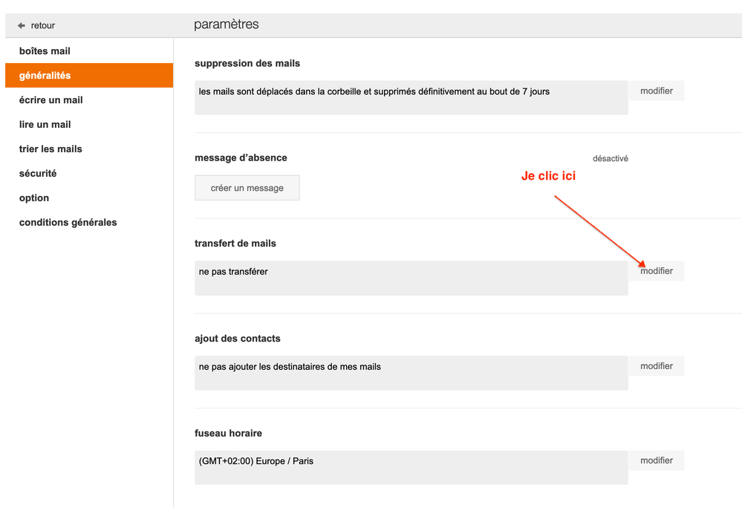The width and height of the screenshot is (742, 508).
Task: Click modifier for suppression des mails
Action: pos(657,91)
